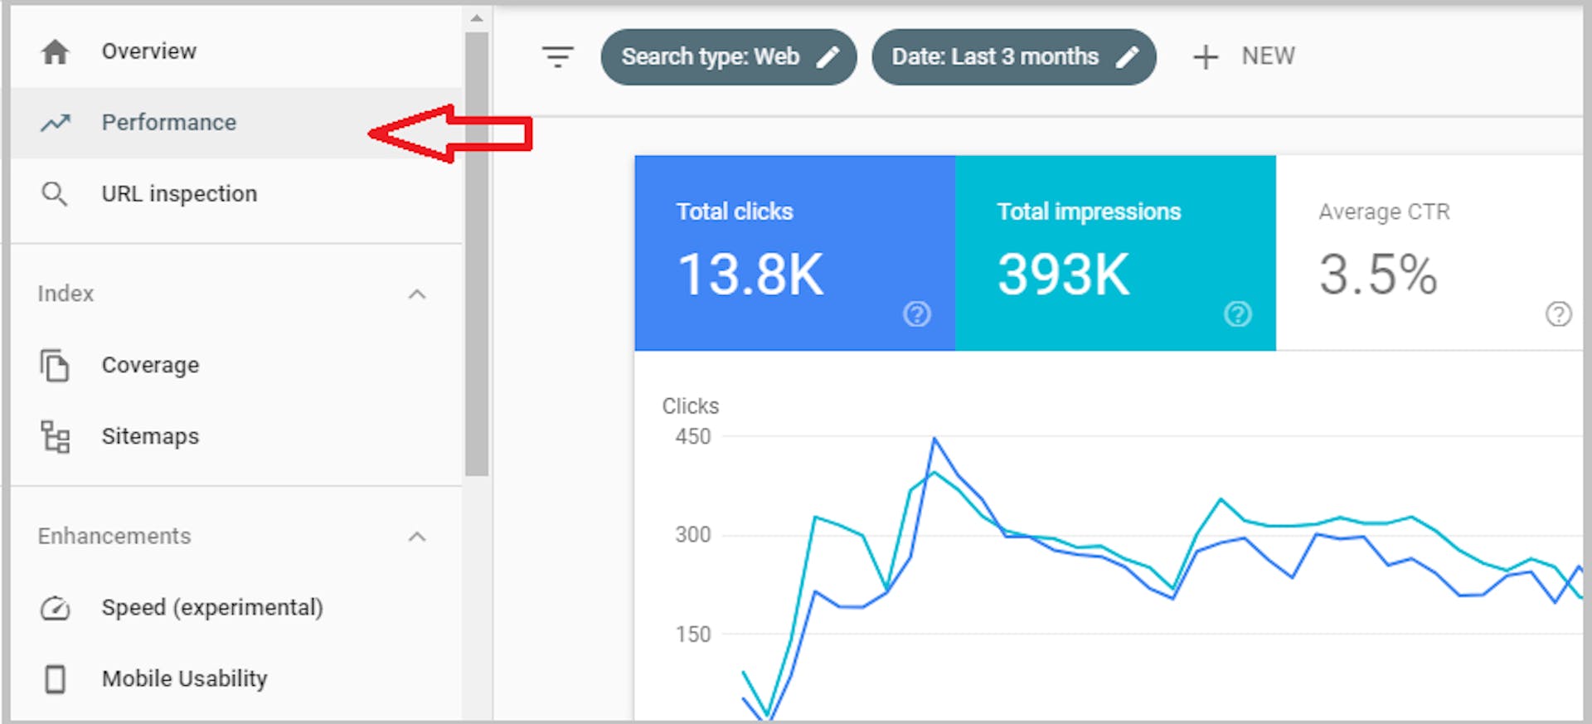Open the filter list icon
This screenshot has height=724, width=1592.
tap(557, 57)
